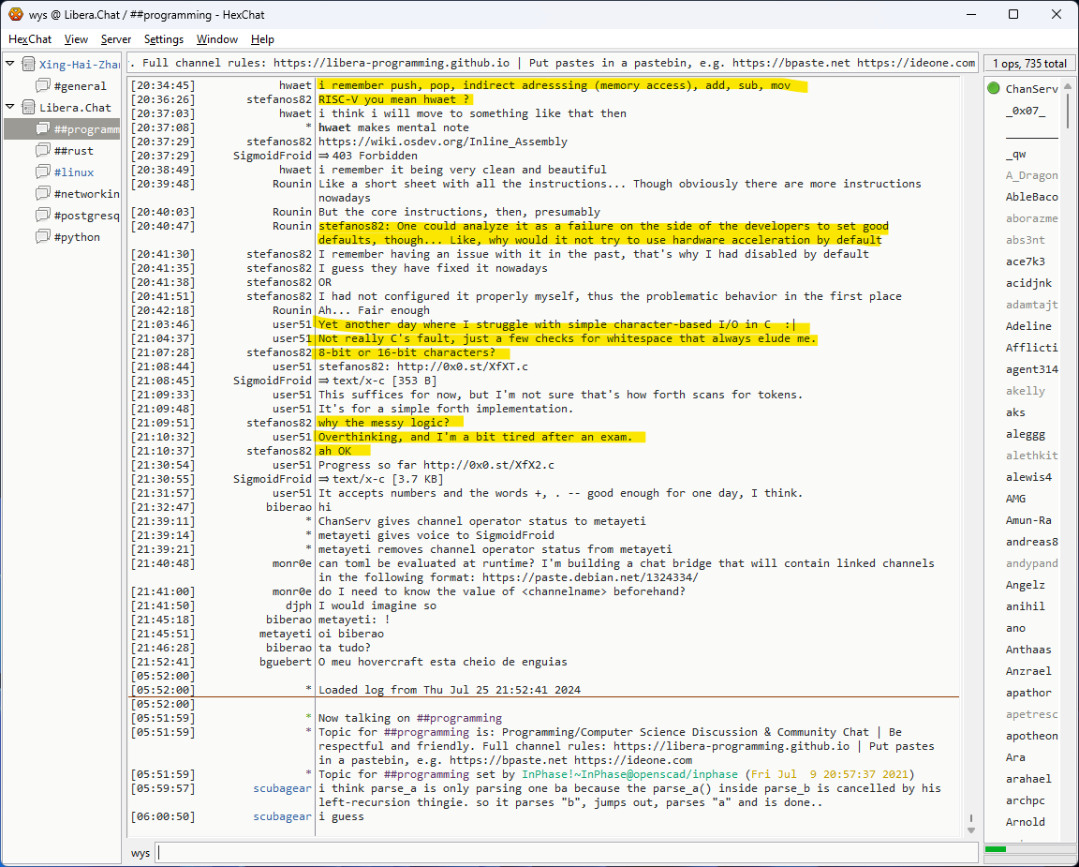Image resolution: width=1079 pixels, height=867 pixels.
Task: Click the green lag meter bar
Action: click(x=996, y=849)
